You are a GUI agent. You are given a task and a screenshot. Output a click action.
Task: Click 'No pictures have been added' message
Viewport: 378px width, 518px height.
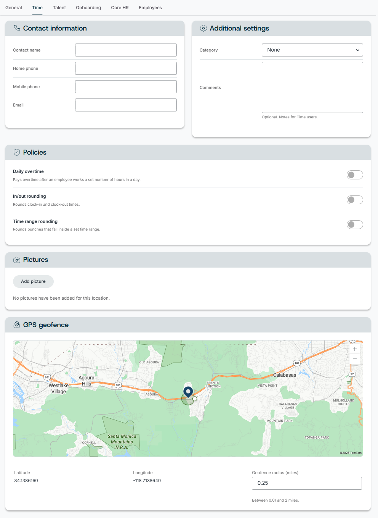point(61,298)
